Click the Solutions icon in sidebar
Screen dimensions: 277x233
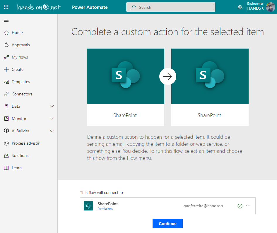pyautogui.click(x=6, y=155)
